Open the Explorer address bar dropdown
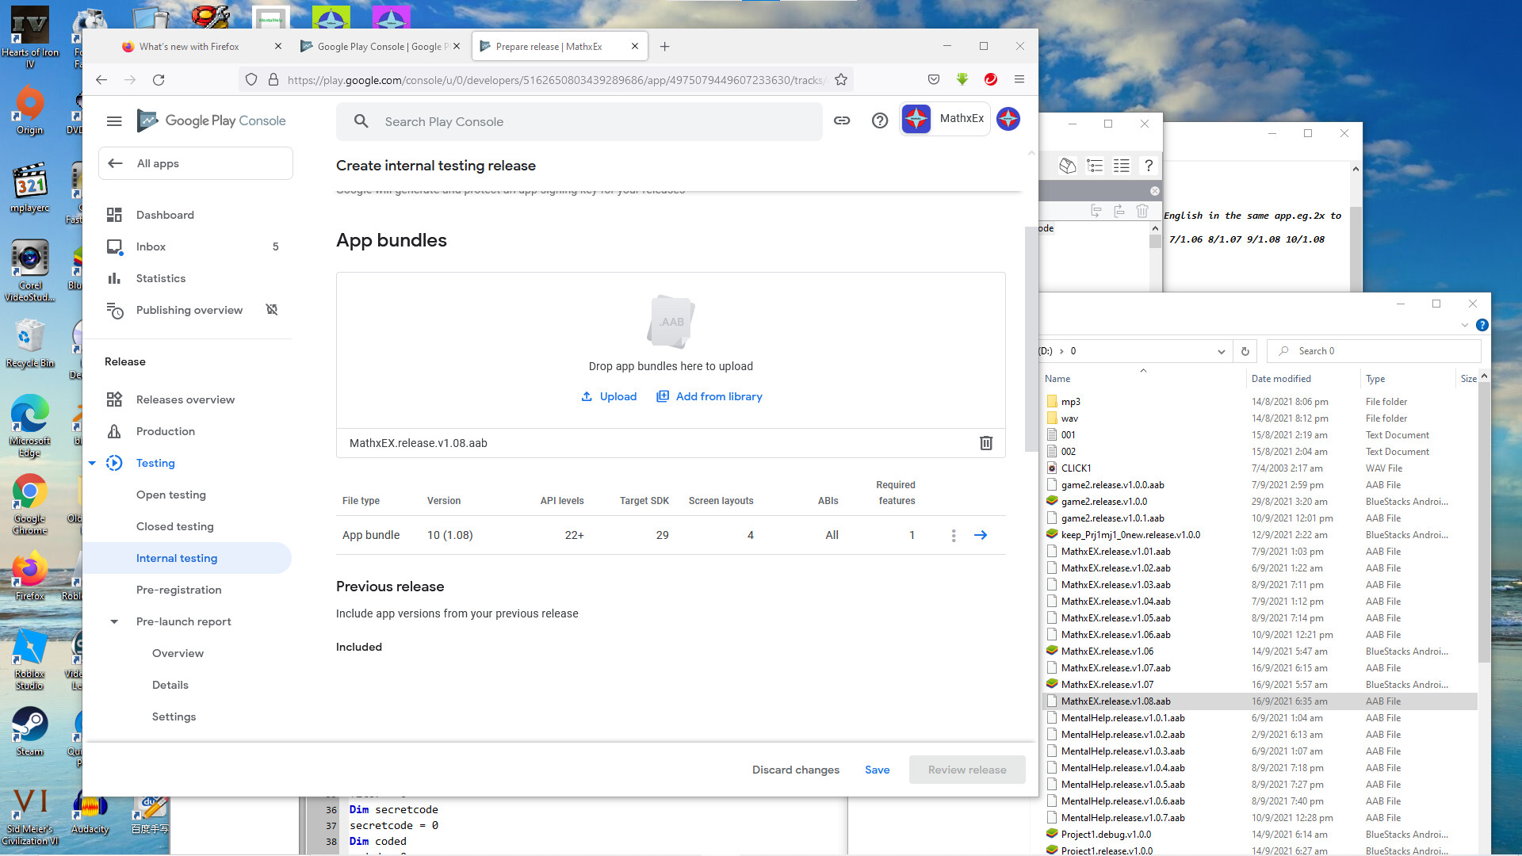Screen dimensions: 1522x856 (x=1221, y=351)
